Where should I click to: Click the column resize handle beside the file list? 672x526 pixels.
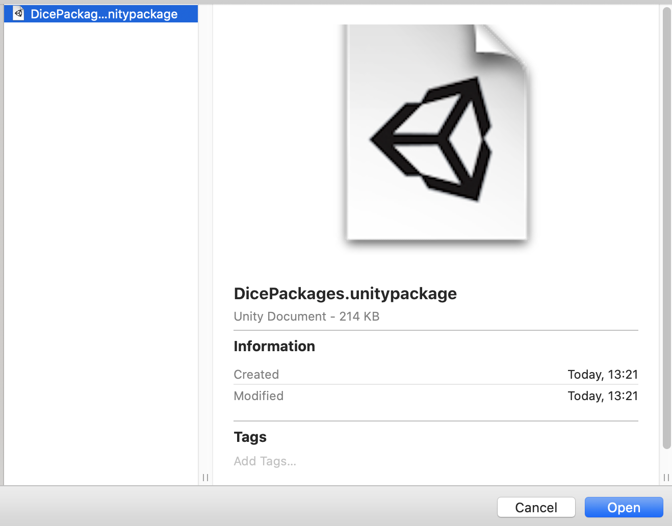click(x=205, y=478)
